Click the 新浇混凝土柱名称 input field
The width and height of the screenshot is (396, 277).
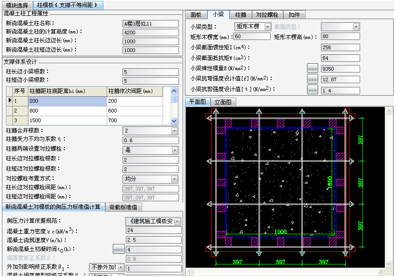click(150, 24)
